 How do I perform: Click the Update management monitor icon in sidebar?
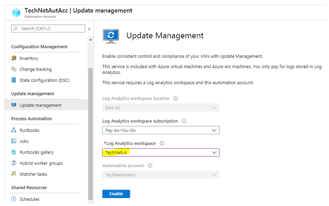[x=14, y=105]
